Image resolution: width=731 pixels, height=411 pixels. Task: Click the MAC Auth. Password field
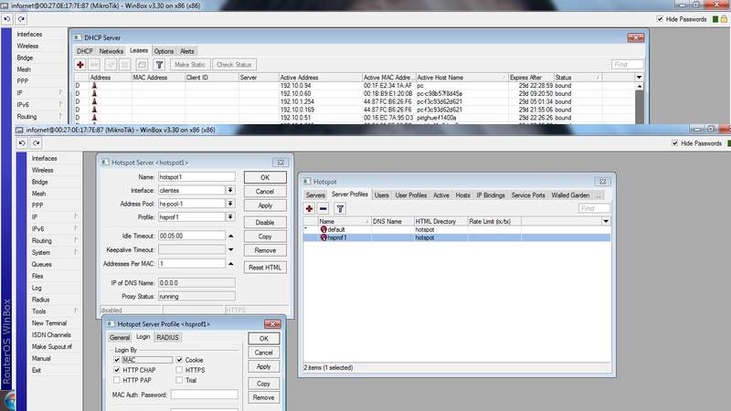(x=204, y=395)
